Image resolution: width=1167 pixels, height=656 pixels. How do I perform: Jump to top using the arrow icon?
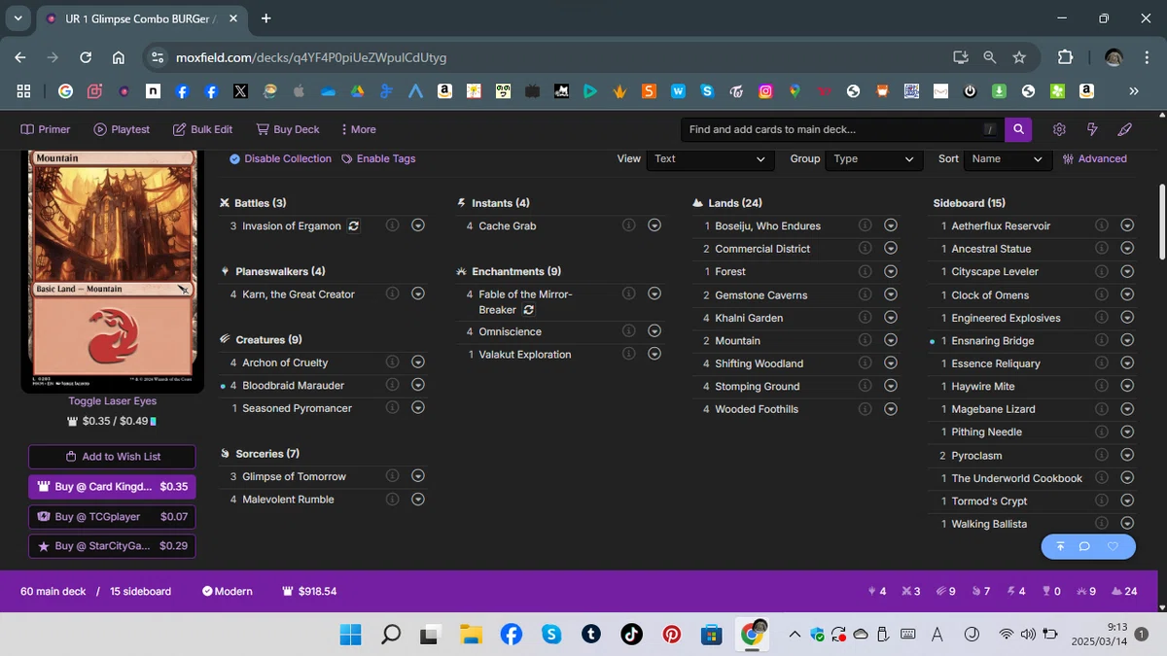point(1060,547)
